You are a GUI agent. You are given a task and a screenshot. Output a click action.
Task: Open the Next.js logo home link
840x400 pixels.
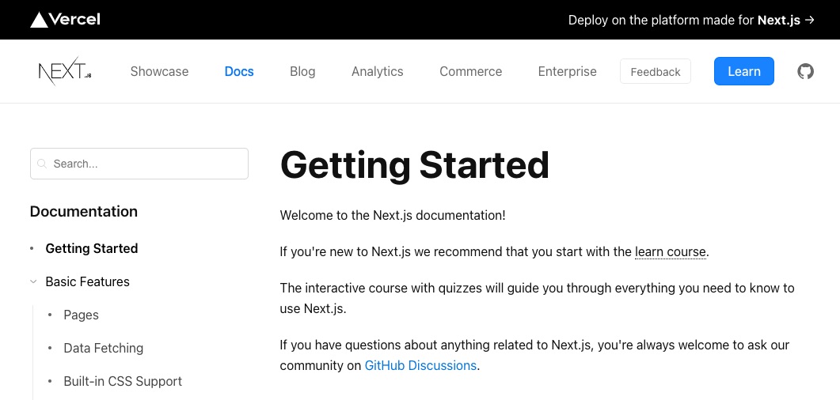click(65, 71)
